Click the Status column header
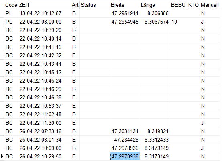The width and height of the screenshot is (222, 162). (95, 5)
